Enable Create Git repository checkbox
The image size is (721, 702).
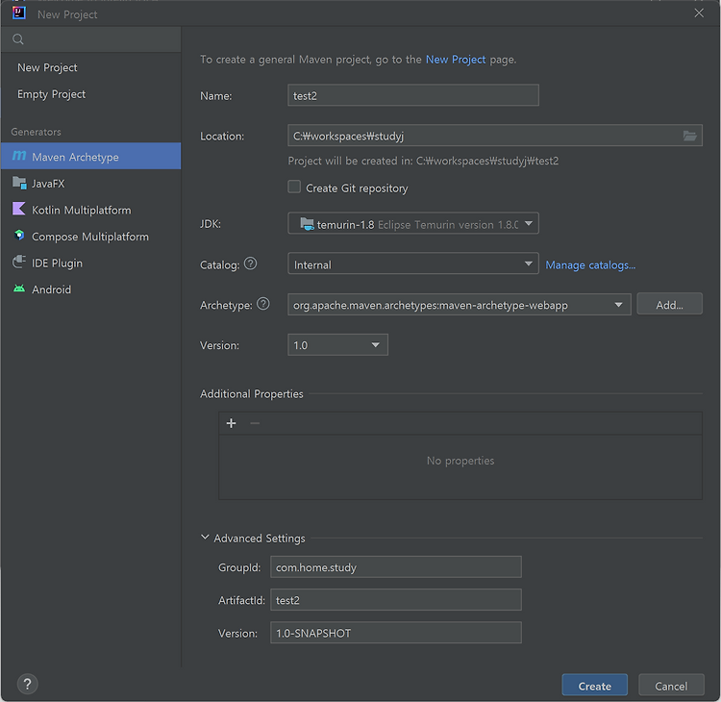point(294,187)
